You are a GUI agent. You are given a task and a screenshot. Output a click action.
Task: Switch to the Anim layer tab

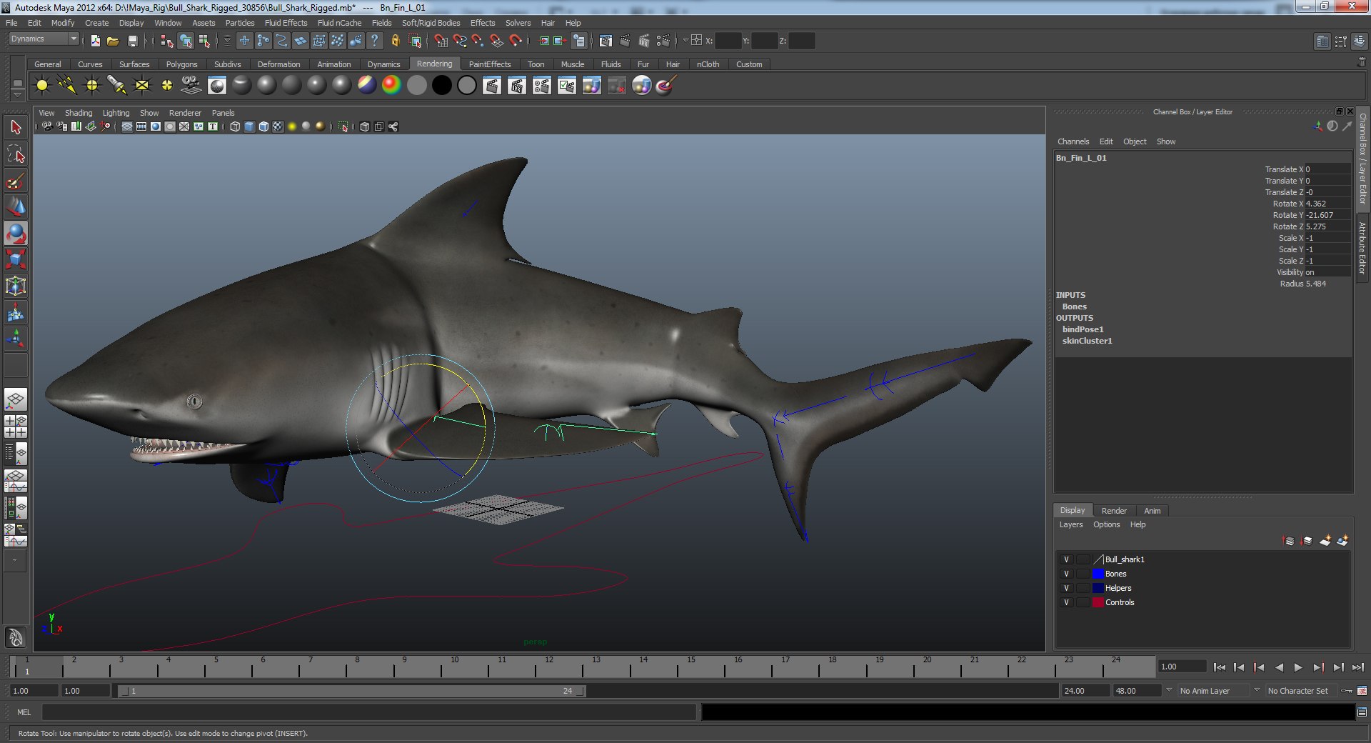point(1152,511)
